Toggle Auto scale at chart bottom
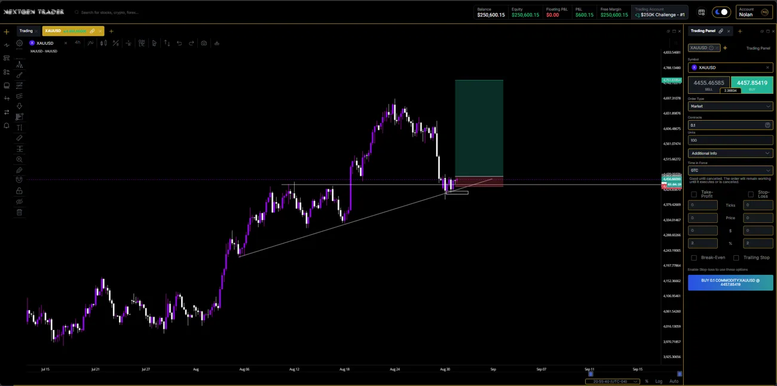The width and height of the screenshot is (777, 386). 674,381
